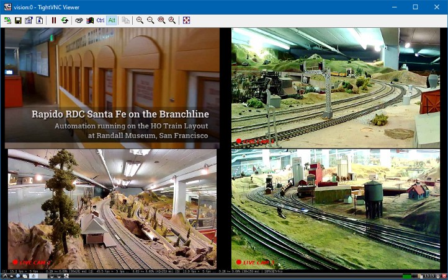Send Ctrl+Esc to the remote host

click(89, 20)
